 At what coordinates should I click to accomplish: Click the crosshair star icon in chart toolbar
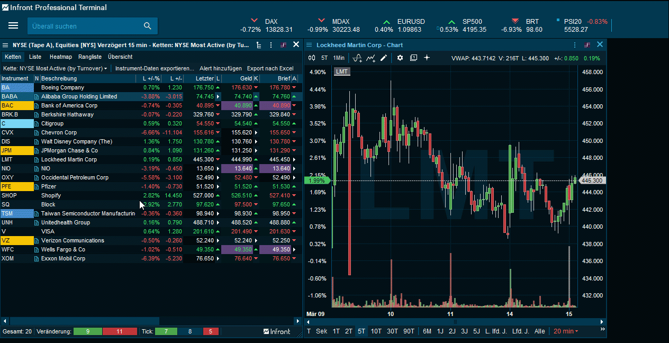[427, 58]
